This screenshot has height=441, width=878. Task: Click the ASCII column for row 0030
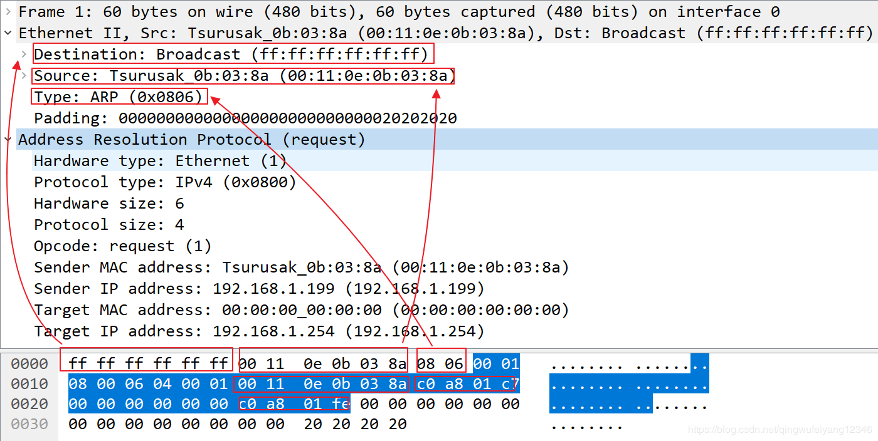coord(586,425)
